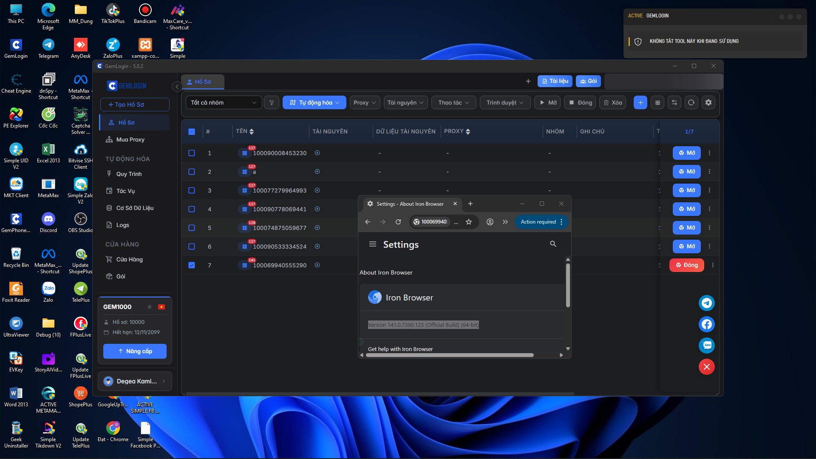Image resolution: width=816 pixels, height=459 pixels.
Task: Add a new GemLogin tab with the plus icon
Action: point(528,81)
